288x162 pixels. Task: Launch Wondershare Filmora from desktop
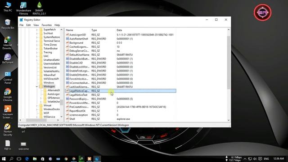(23, 8)
